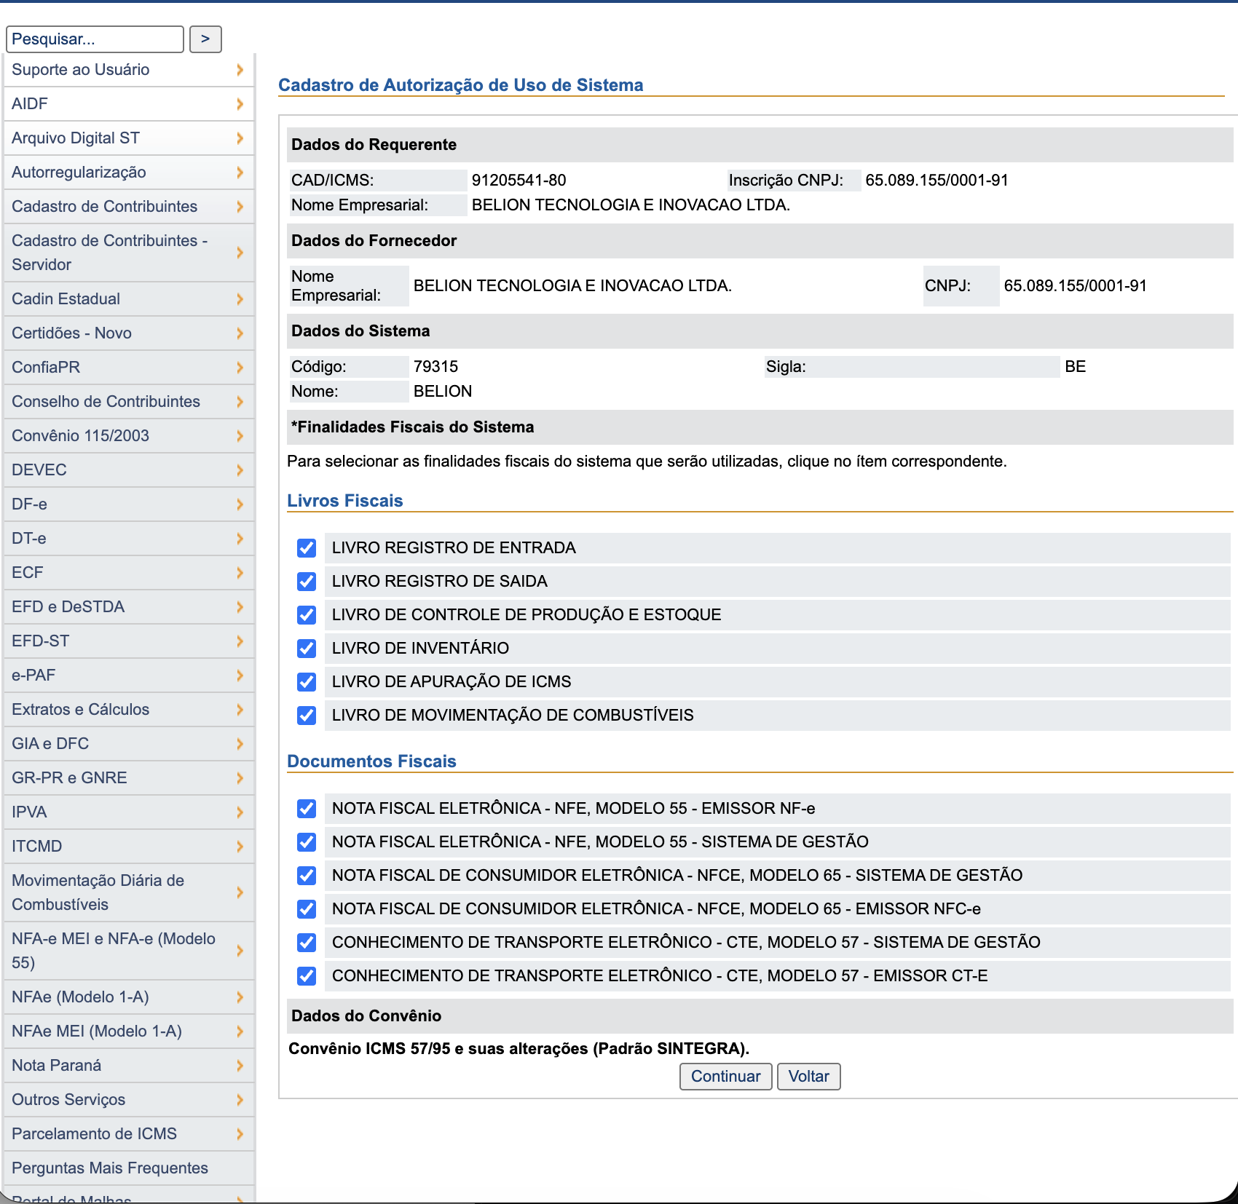Expand Nota Paraná submenu arrow
The height and width of the screenshot is (1204, 1238).
[240, 1066]
